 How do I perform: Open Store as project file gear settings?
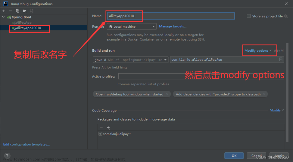point(286,16)
